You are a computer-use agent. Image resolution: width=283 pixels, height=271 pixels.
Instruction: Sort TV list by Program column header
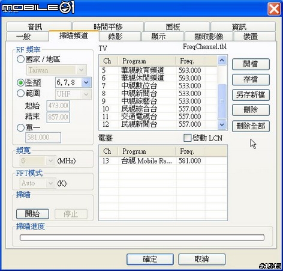tap(147, 61)
